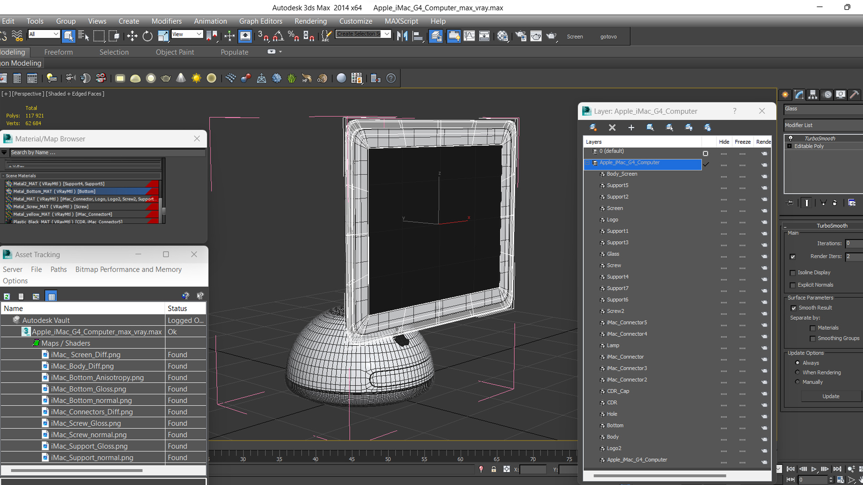Screen dimensions: 863x485
Task: Select the Rotate tool icon
Action: click(147, 36)
